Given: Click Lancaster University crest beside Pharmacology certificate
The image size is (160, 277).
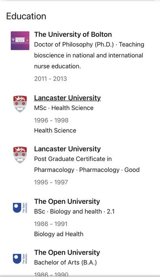Looking at the screenshot, I should click(x=20, y=155).
